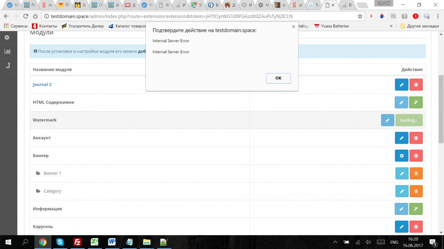444x249 pixels.
Task: Open the reports chart icon in the sidebar
Action: click(x=8, y=51)
